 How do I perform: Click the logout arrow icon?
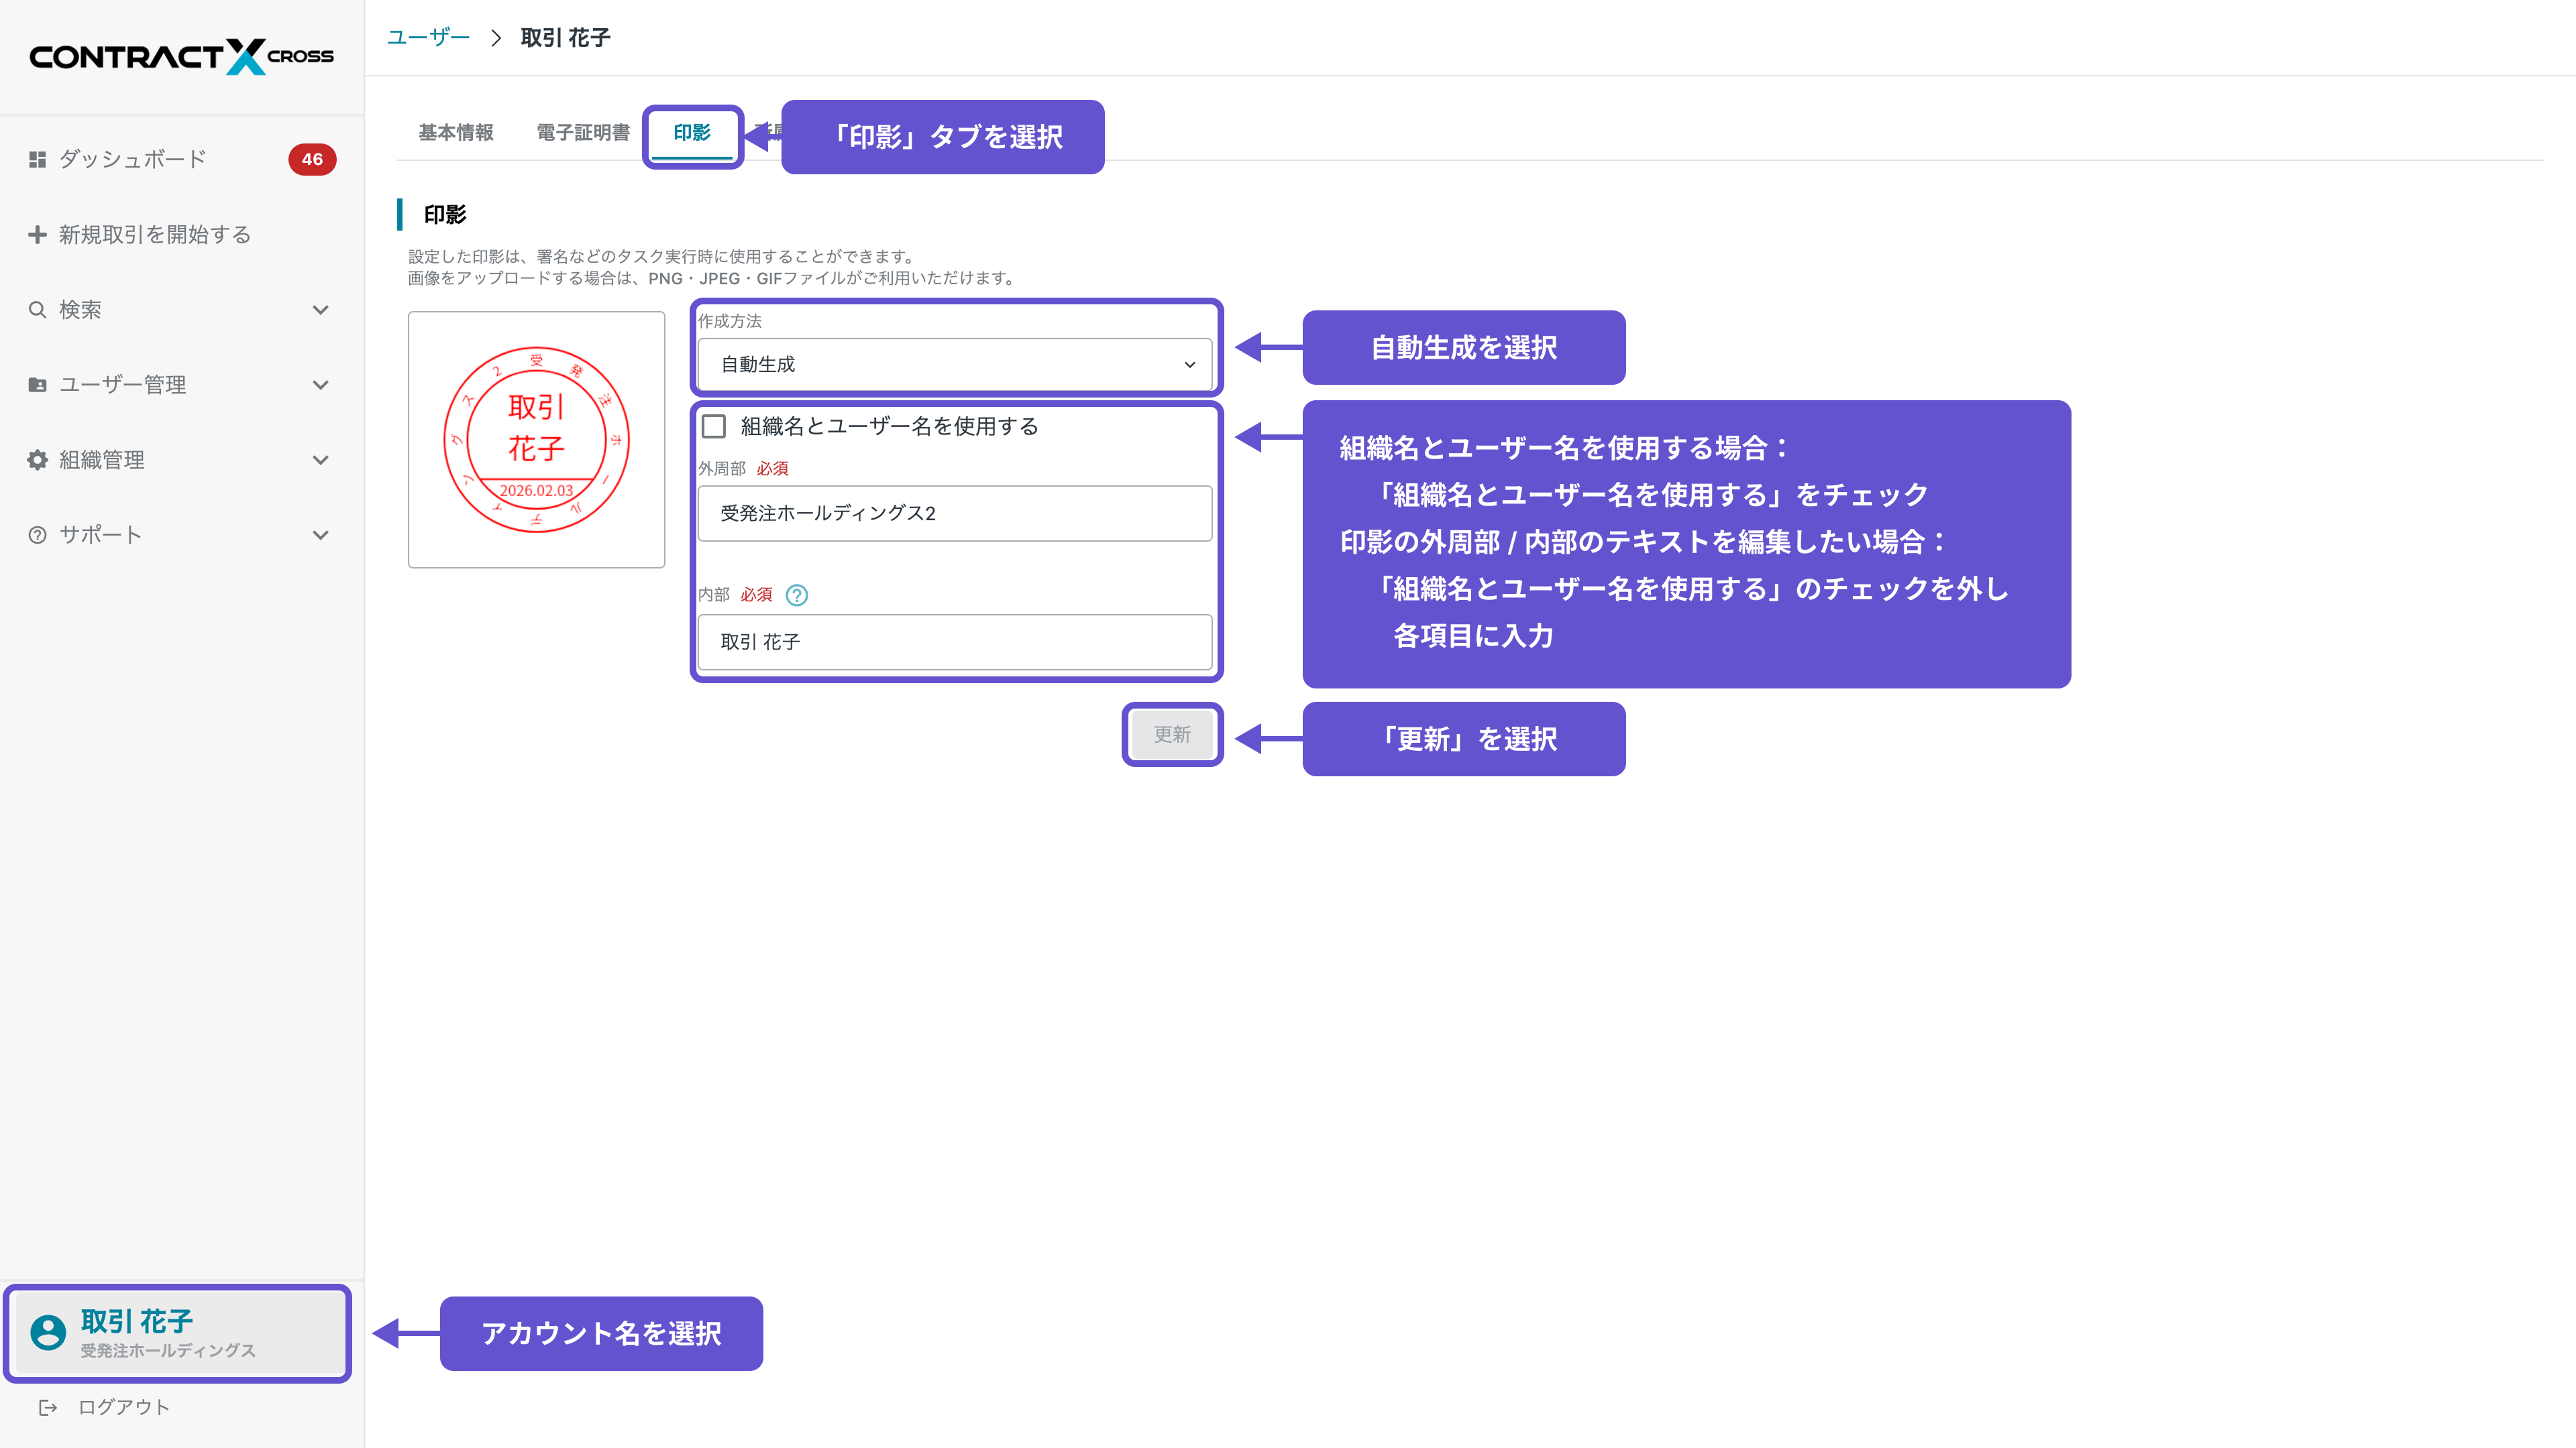48,1407
